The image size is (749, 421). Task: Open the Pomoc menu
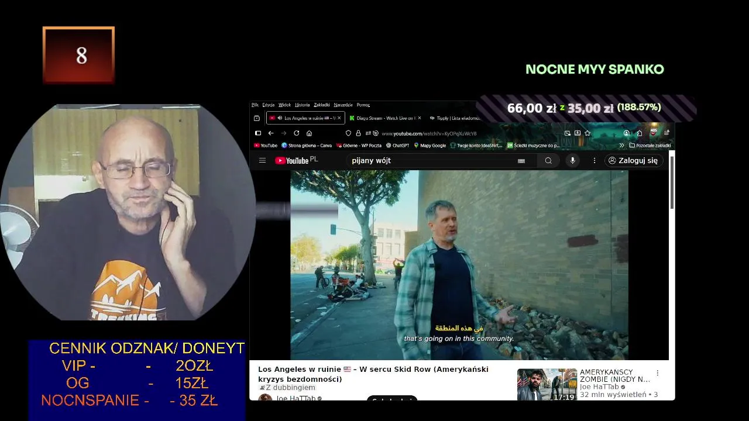coord(363,105)
